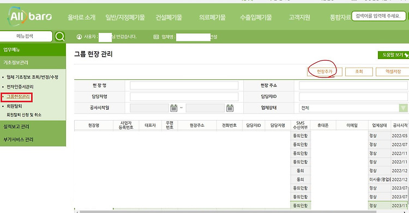Open 고객지원 menu
The width and height of the screenshot is (409, 213).
tap(299, 17)
